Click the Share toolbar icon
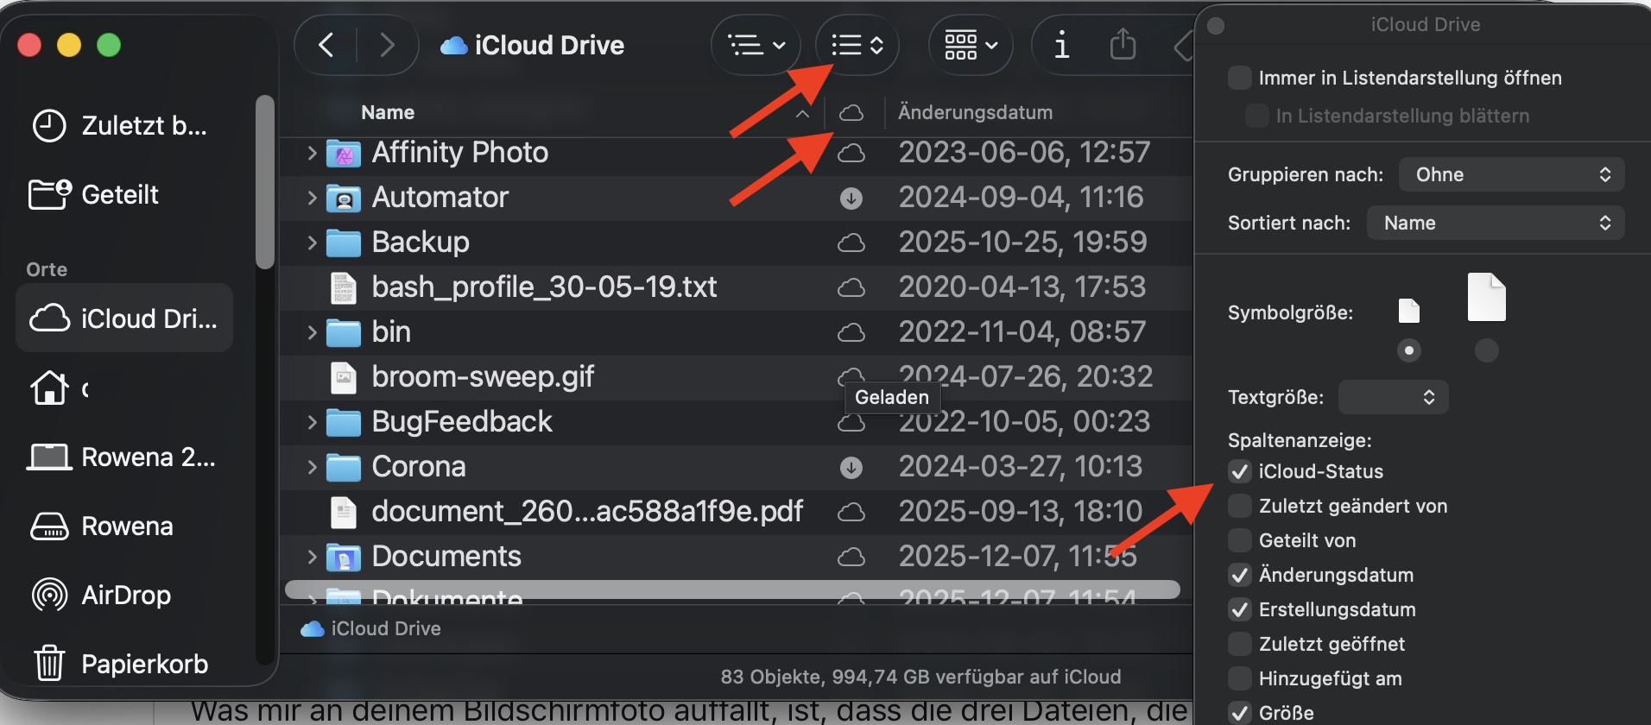The height and width of the screenshot is (725, 1651). (1122, 45)
